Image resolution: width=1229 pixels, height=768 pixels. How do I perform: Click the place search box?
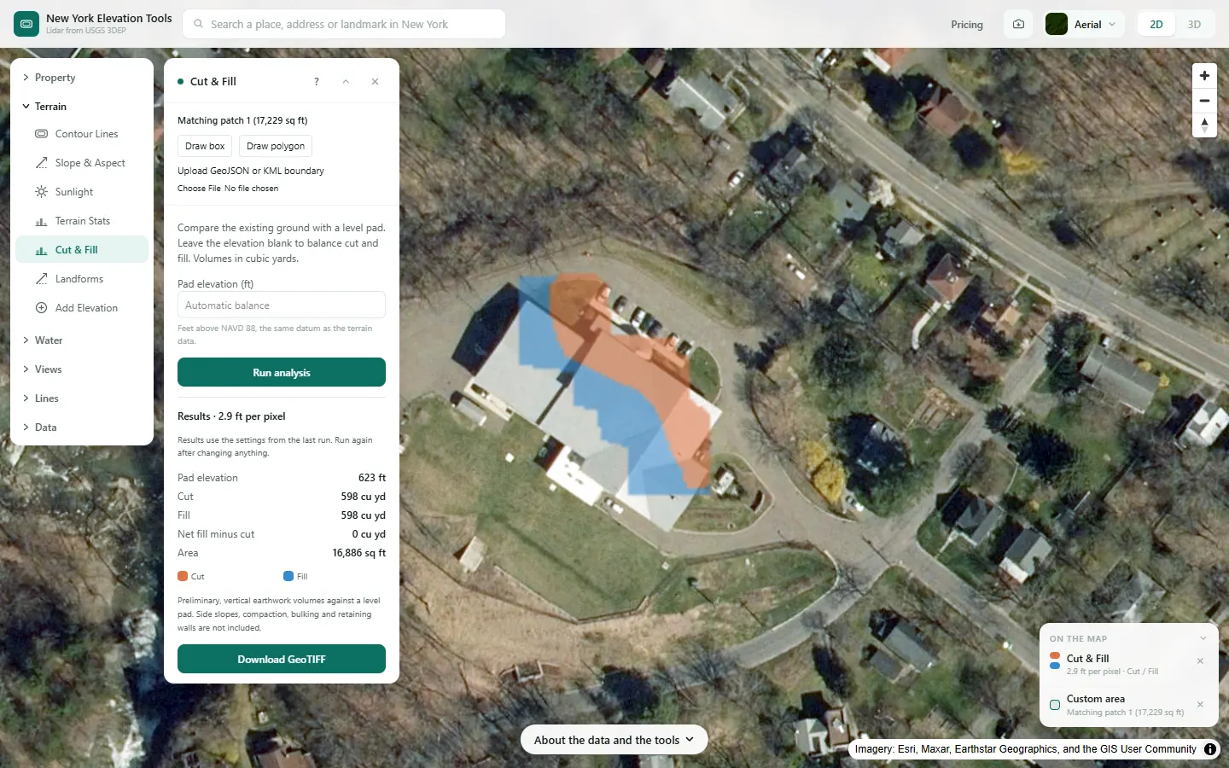click(x=344, y=24)
